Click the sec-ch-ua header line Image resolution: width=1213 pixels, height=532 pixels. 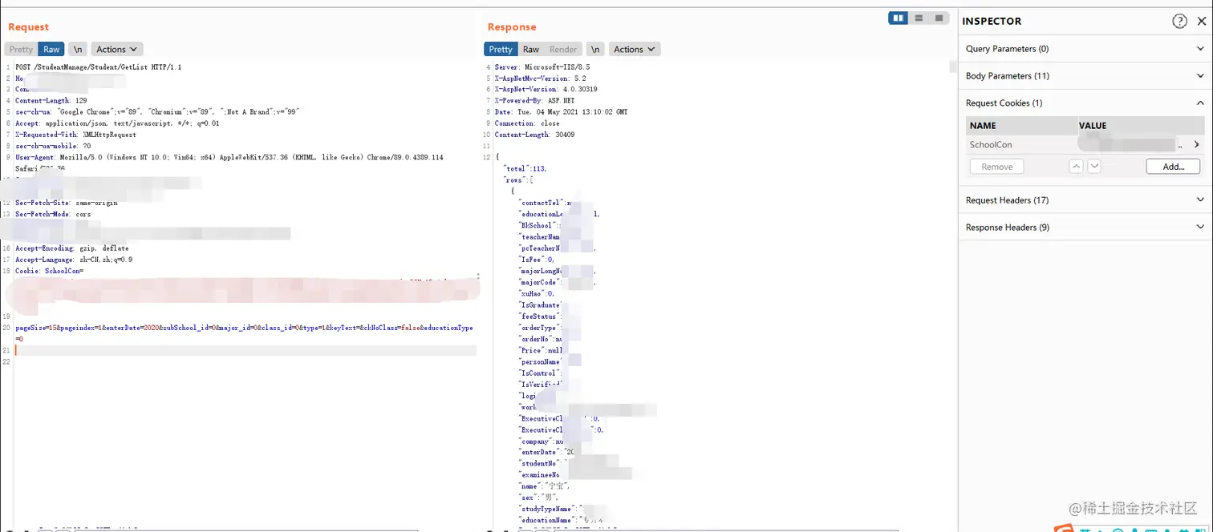[157, 112]
